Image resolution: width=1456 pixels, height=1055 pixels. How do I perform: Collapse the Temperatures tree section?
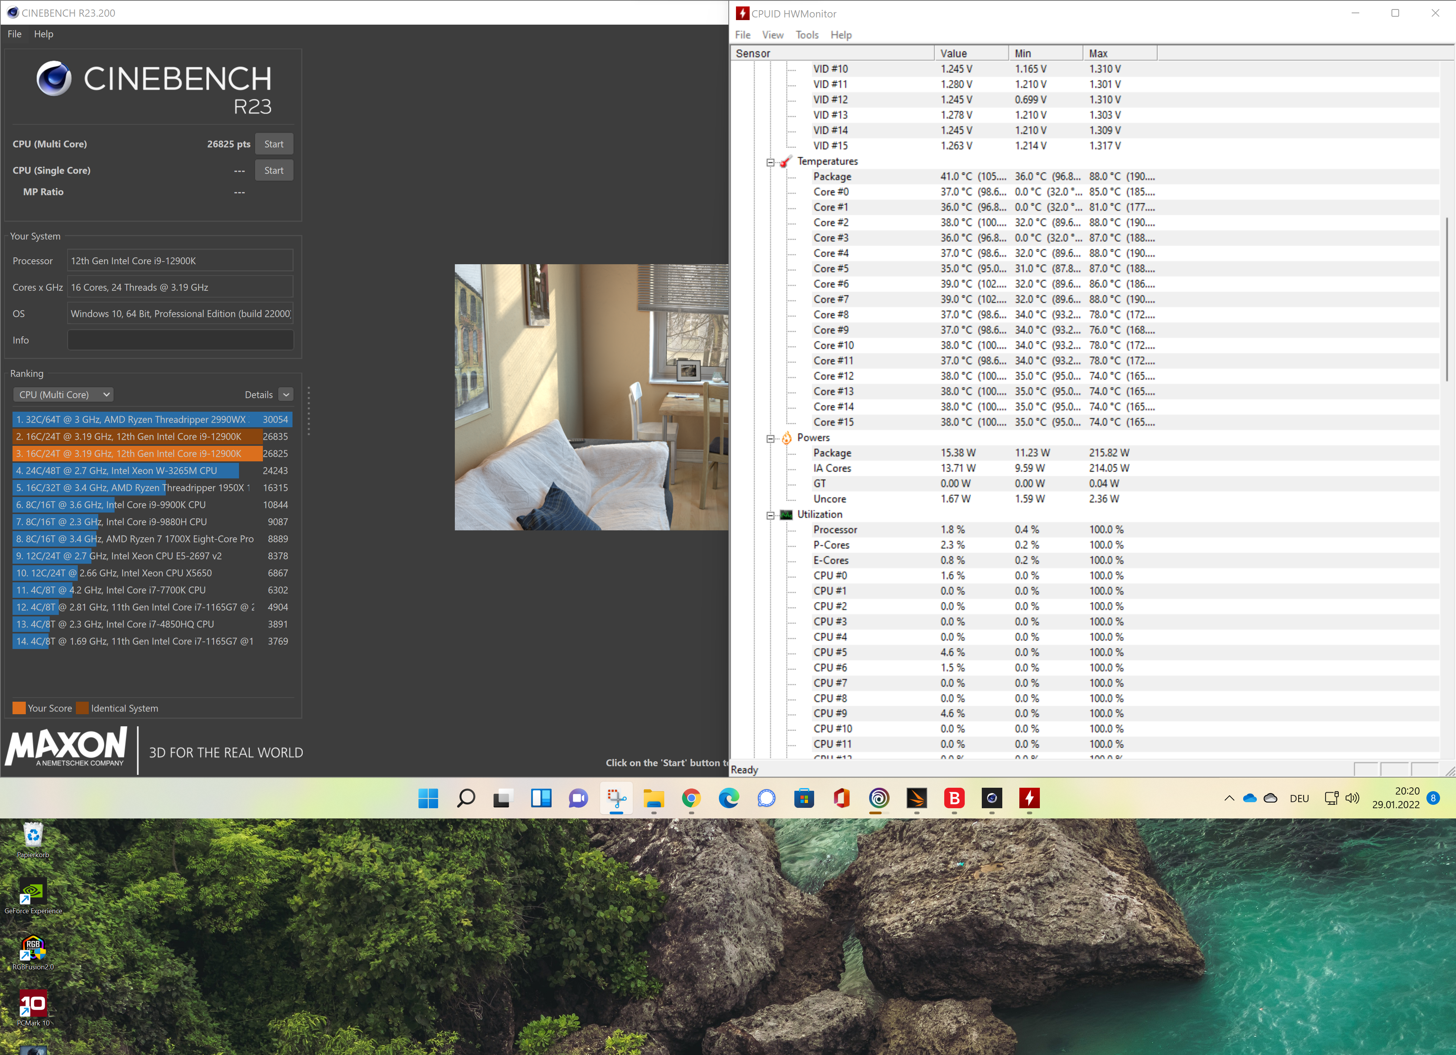point(770,162)
